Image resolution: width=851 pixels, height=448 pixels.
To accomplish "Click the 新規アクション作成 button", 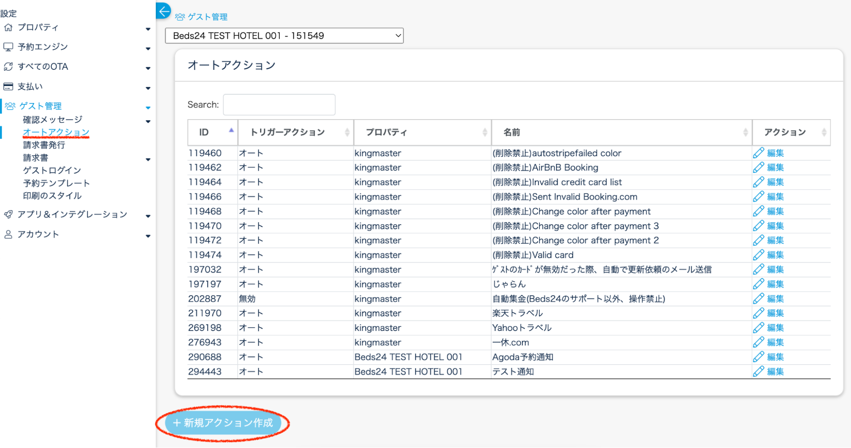I will [x=223, y=423].
